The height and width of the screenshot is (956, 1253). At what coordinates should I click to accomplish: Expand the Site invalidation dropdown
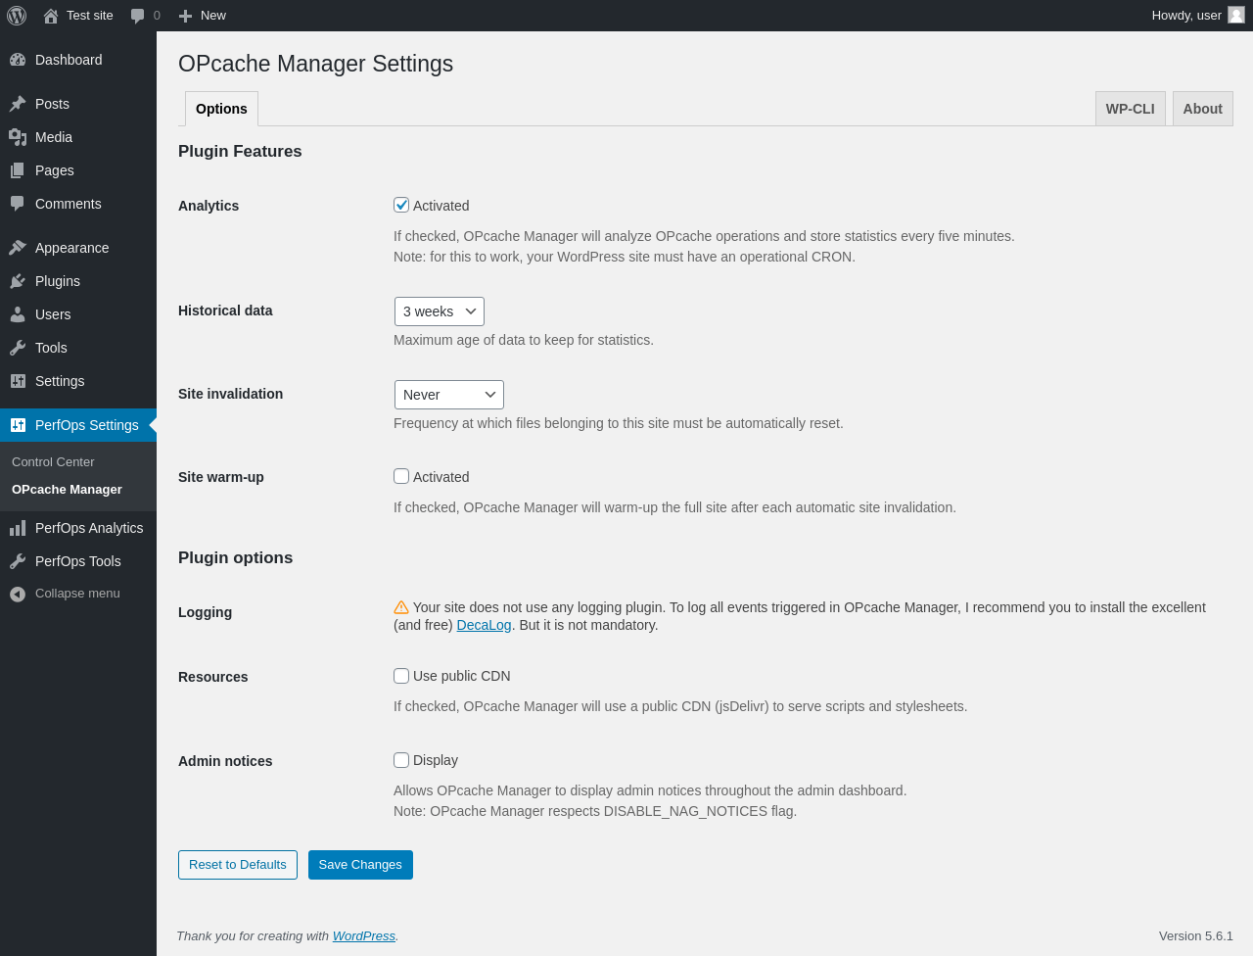[x=449, y=395]
